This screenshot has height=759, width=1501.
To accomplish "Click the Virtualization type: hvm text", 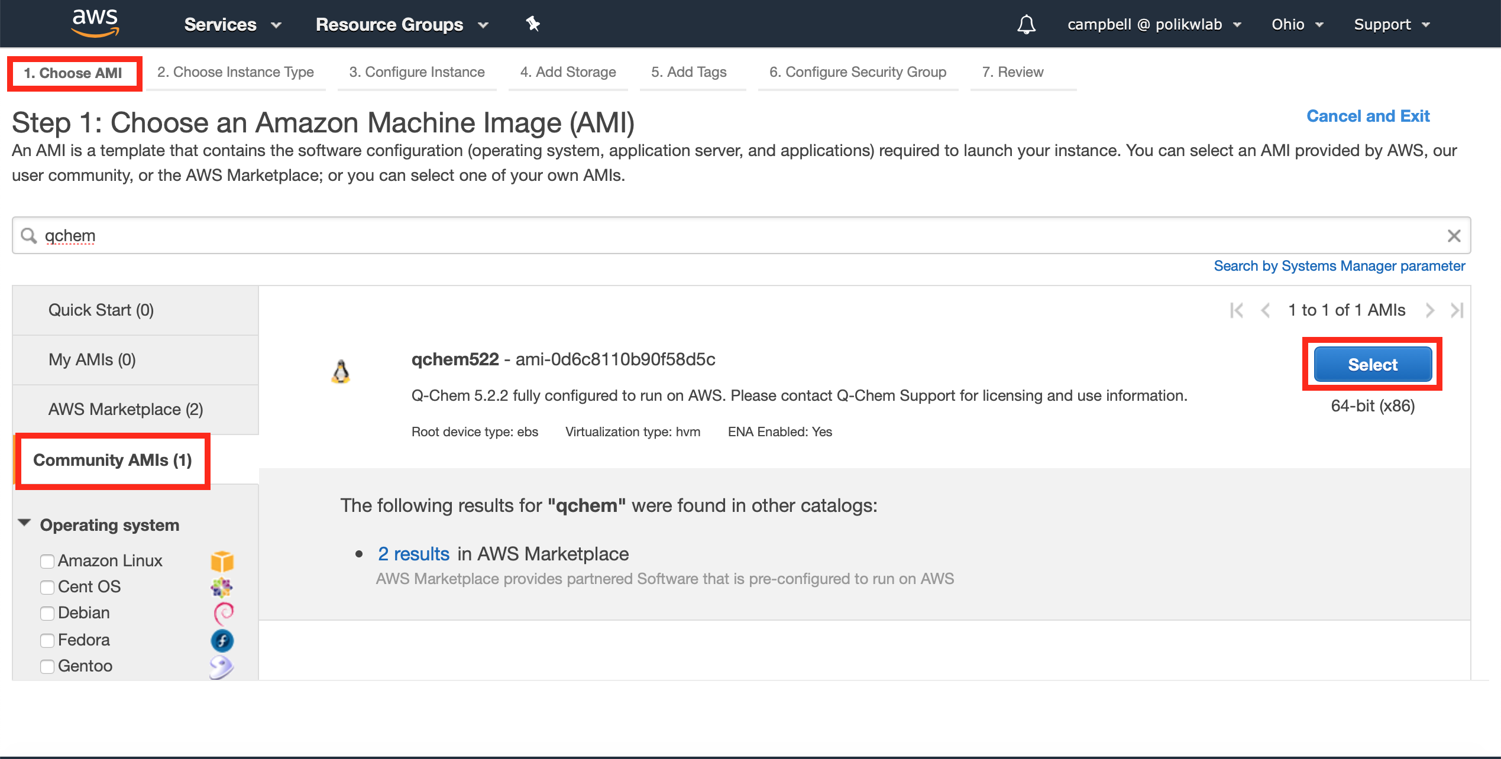I will 633,432.
